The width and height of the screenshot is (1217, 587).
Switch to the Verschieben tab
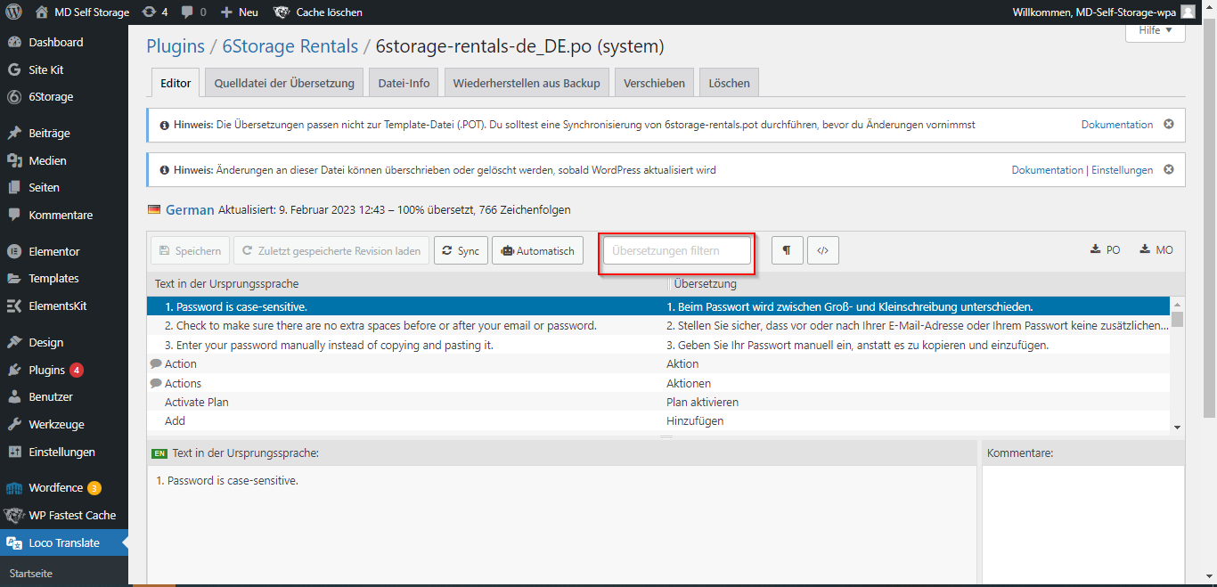[654, 83]
